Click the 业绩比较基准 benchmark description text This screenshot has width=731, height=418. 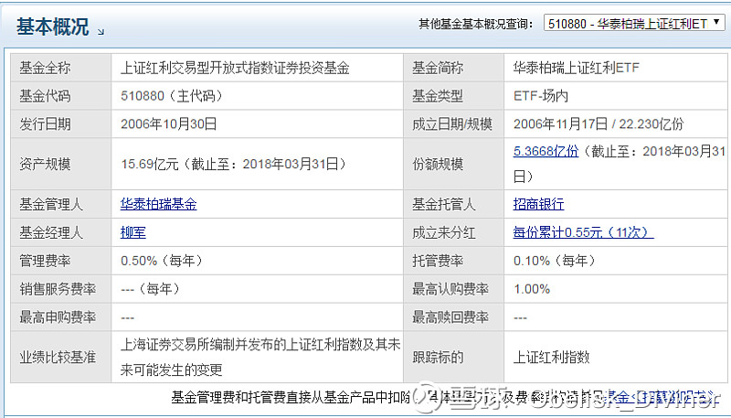coord(260,357)
